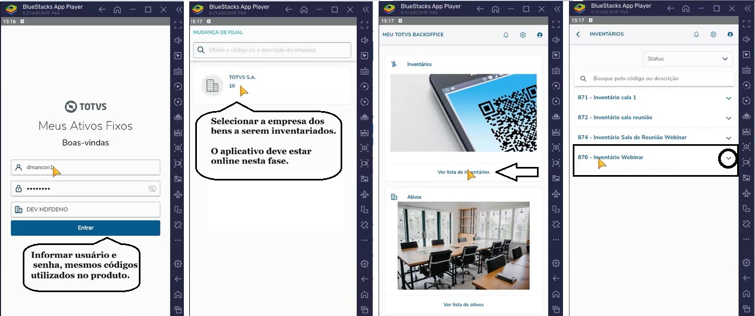Show the password in the login window

point(152,189)
